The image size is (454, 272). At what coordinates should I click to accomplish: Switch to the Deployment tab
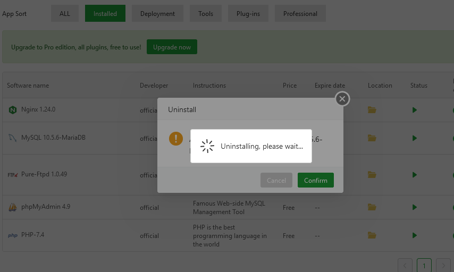pyautogui.click(x=157, y=14)
